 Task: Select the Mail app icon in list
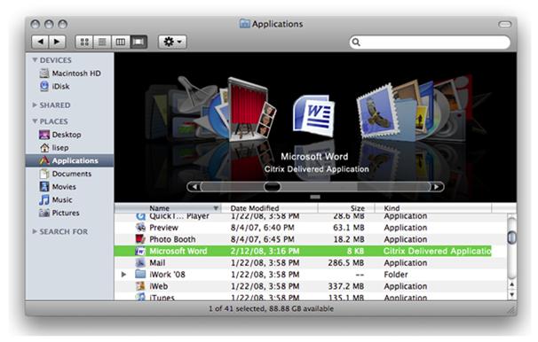[140, 262]
